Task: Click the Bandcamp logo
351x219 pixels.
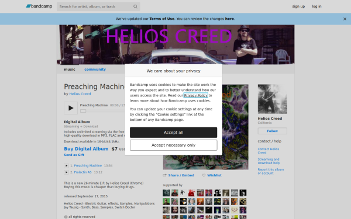Action: [39, 6]
